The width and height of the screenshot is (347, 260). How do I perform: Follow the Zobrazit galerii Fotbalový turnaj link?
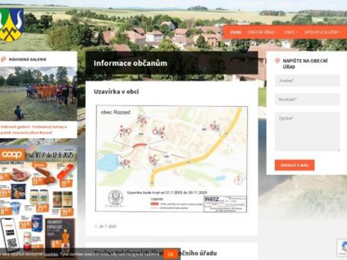point(34,130)
